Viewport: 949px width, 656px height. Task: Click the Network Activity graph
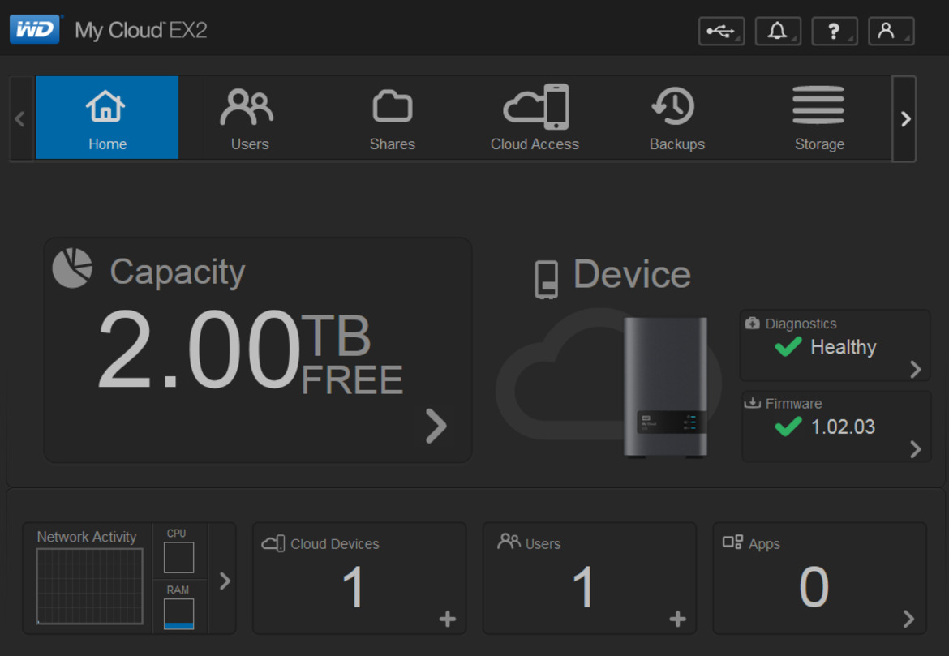(x=90, y=586)
